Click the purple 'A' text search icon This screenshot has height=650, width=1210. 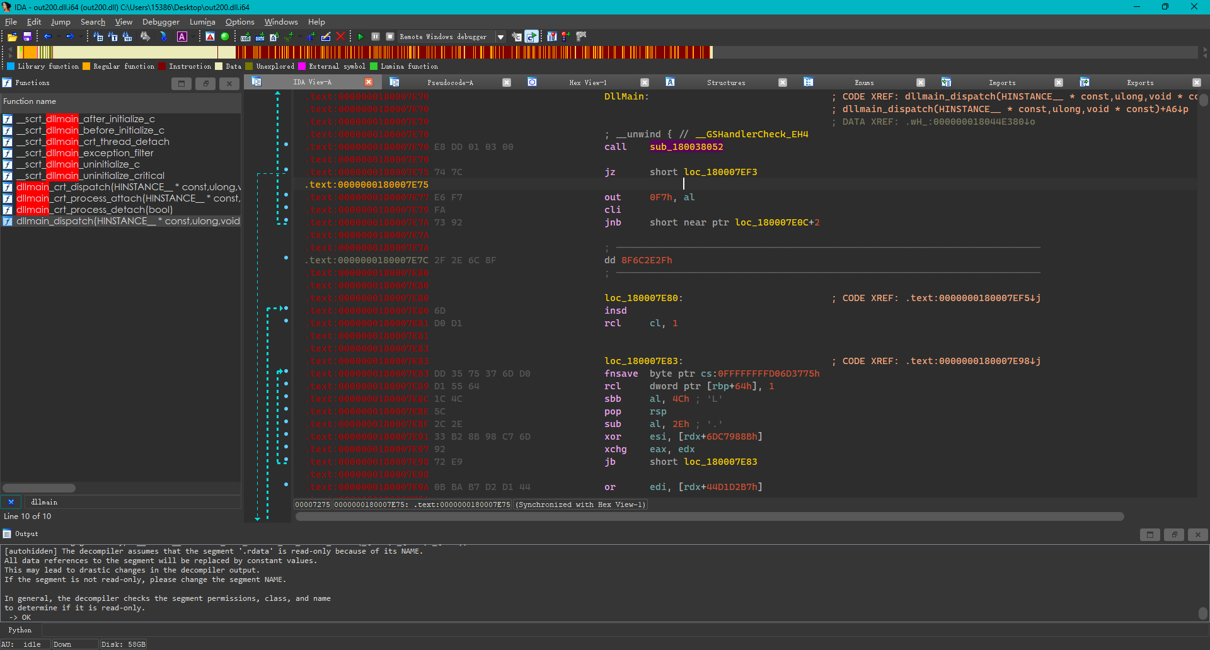(182, 37)
